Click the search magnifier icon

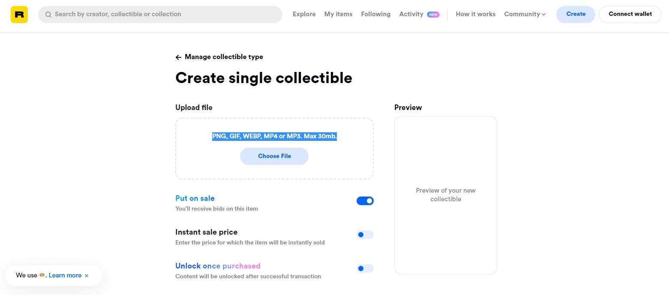pyautogui.click(x=48, y=15)
